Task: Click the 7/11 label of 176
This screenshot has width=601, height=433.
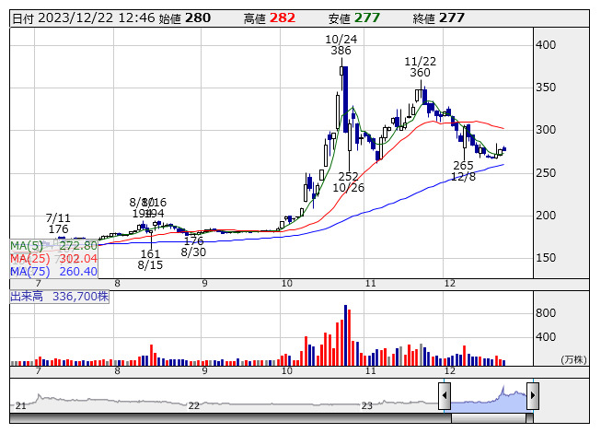Action: coord(59,223)
